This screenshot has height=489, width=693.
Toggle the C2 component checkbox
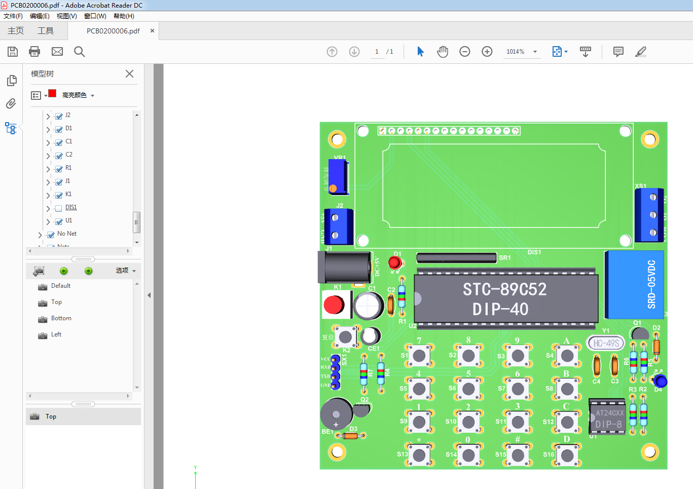pos(59,156)
